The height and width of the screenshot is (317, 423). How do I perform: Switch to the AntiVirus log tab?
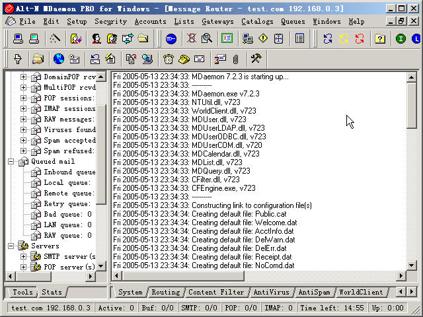pos(271,292)
